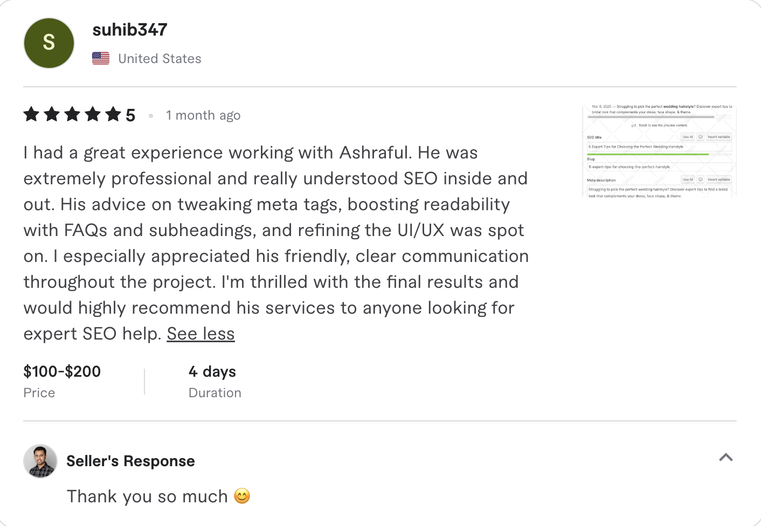
Task: Click the United States flag icon
Action: (x=100, y=57)
